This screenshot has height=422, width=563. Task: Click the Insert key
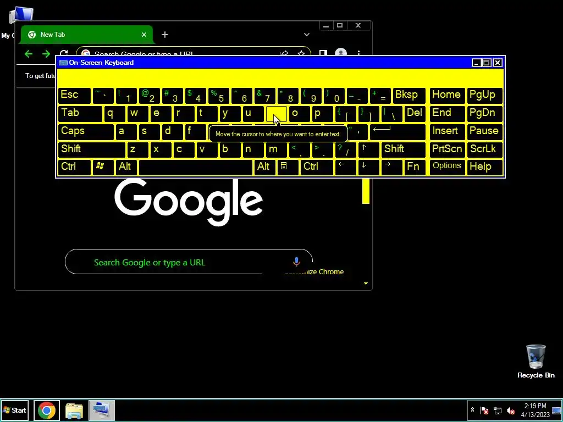(447, 131)
